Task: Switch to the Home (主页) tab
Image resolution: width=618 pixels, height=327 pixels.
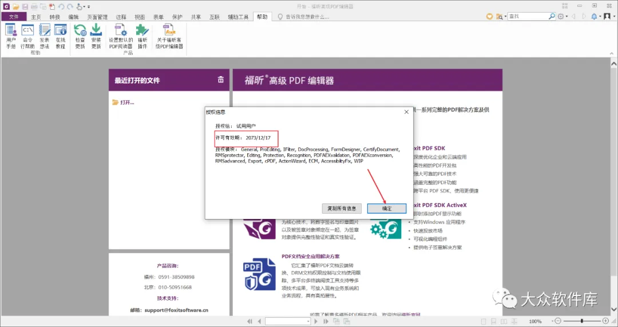Action: click(x=36, y=17)
